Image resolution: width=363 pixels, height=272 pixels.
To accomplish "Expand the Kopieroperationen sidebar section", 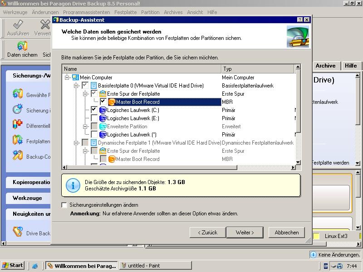I will pyautogui.click(x=28, y=182).
